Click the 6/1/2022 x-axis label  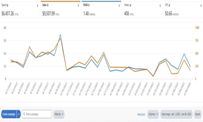click(8, 88)
